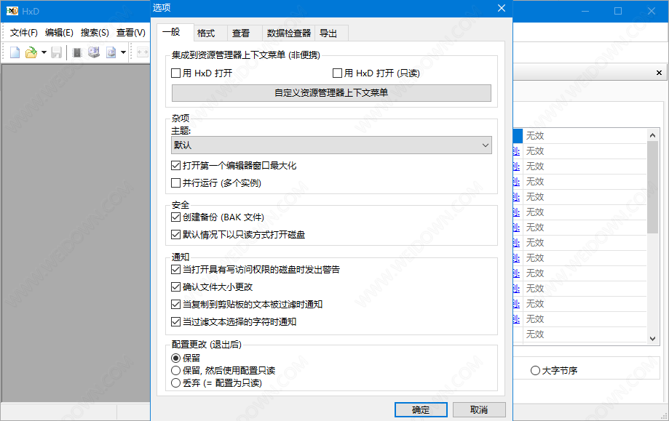Click the 主题: label
The height and width of the screenshot is (421, 669).
tap(181, 131)
